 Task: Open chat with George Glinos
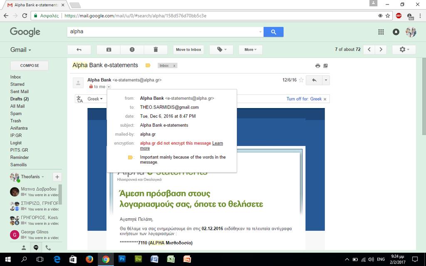[x=35, y=235]
